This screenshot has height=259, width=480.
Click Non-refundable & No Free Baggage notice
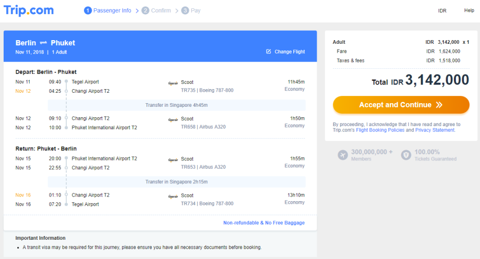(264, 223)
